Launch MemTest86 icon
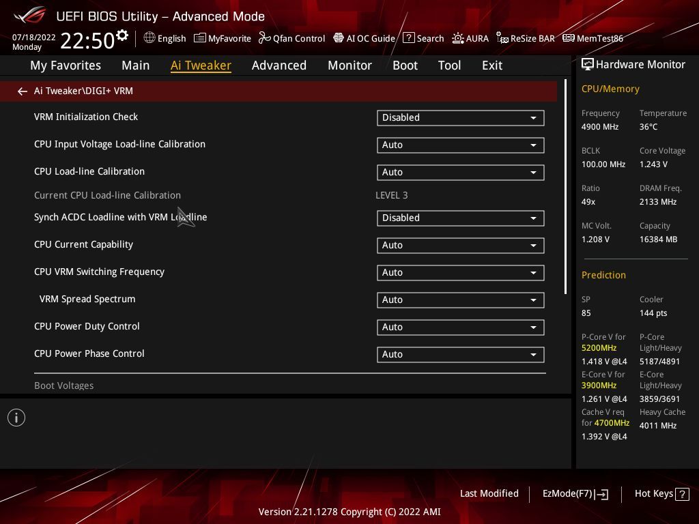The image size is (699, 524). [569, 38]
